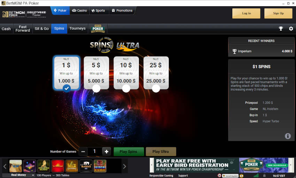Switch to the Fast Forward tab
The image size is (296, 178).
pyautogui.click(x=23, y=29)
